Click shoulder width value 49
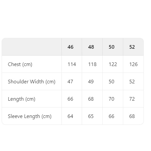This screenshot has width=151, height=151. pyautogui.click(x=91, y=82)
